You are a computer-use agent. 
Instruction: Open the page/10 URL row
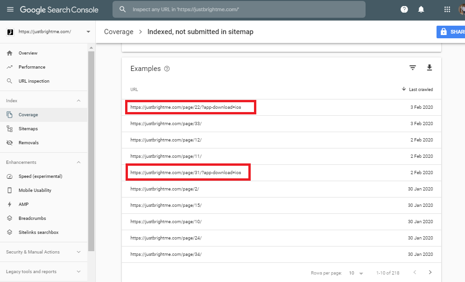[282, 221]
